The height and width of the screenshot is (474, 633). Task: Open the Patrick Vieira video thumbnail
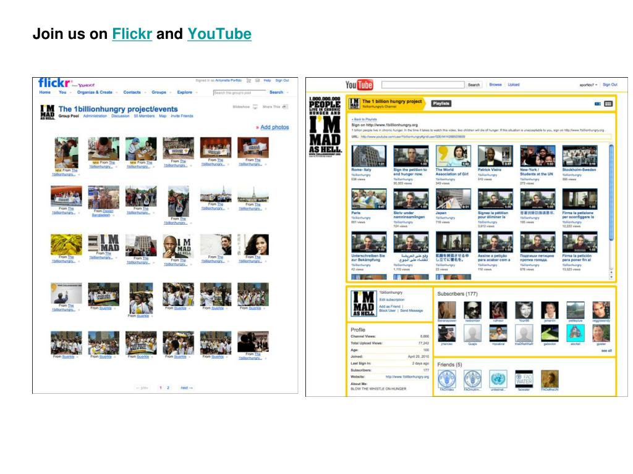pos(495,156)
